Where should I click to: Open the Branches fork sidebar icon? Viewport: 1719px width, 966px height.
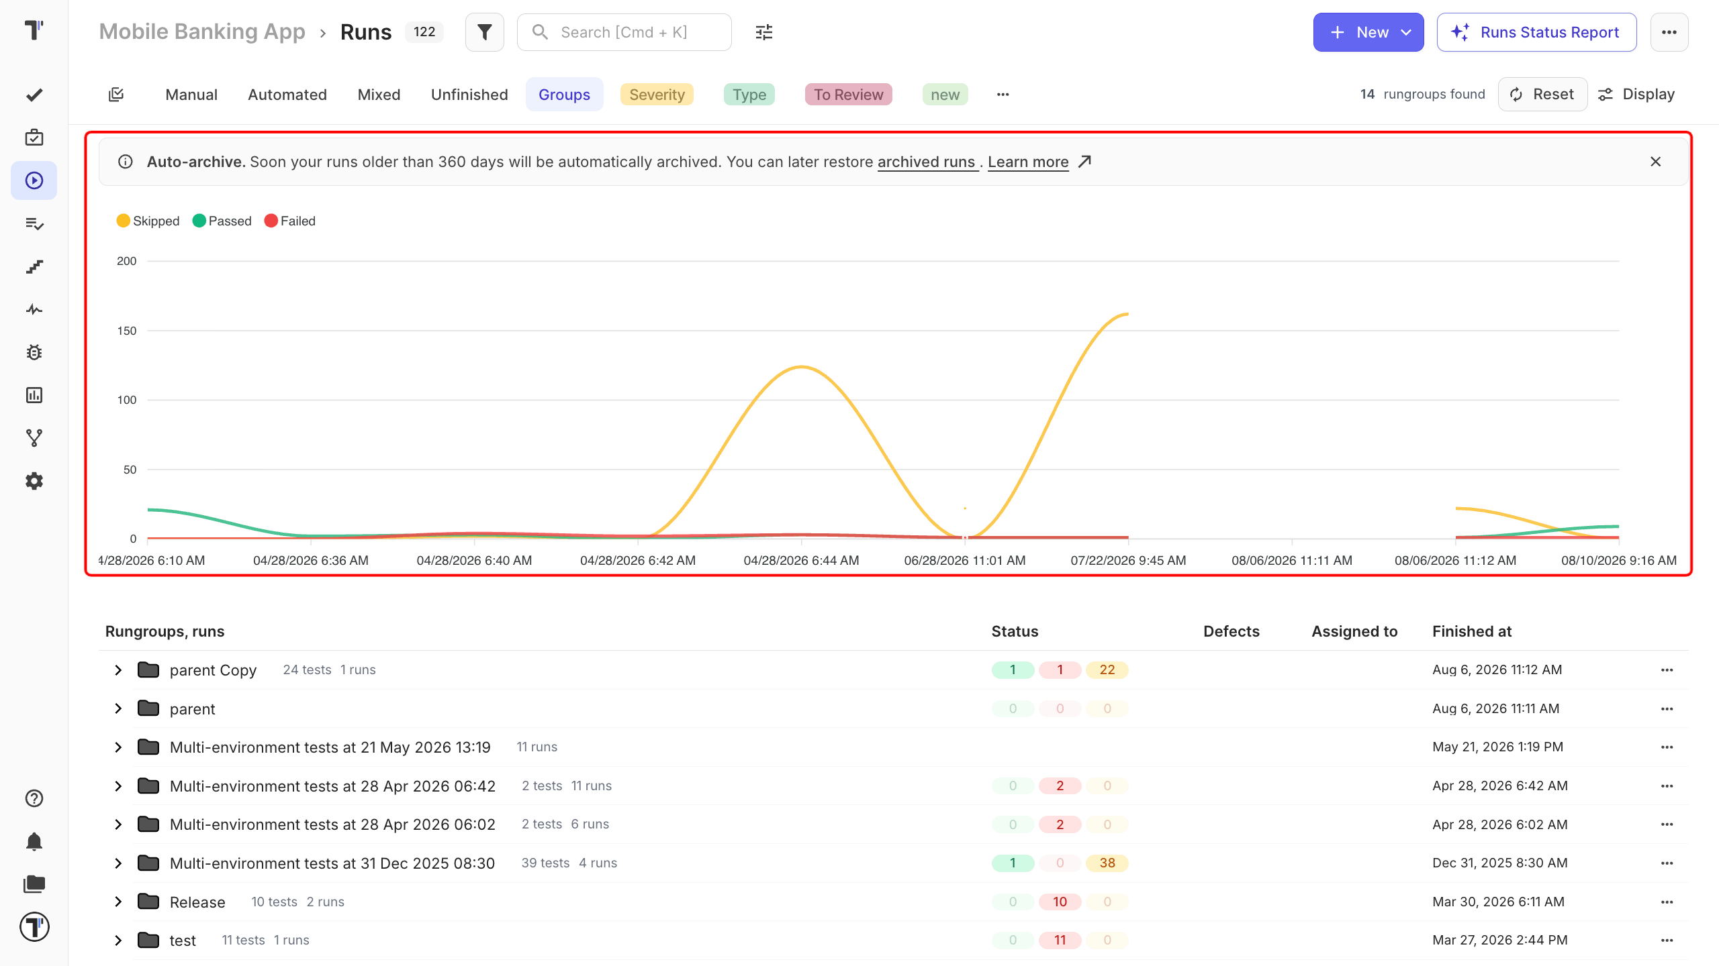point(34,438)
